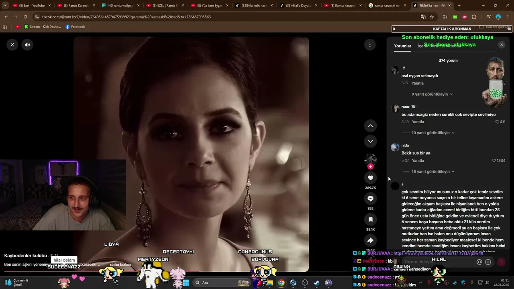Open the YouTube shorts link in chat overlay

(438, 253)
